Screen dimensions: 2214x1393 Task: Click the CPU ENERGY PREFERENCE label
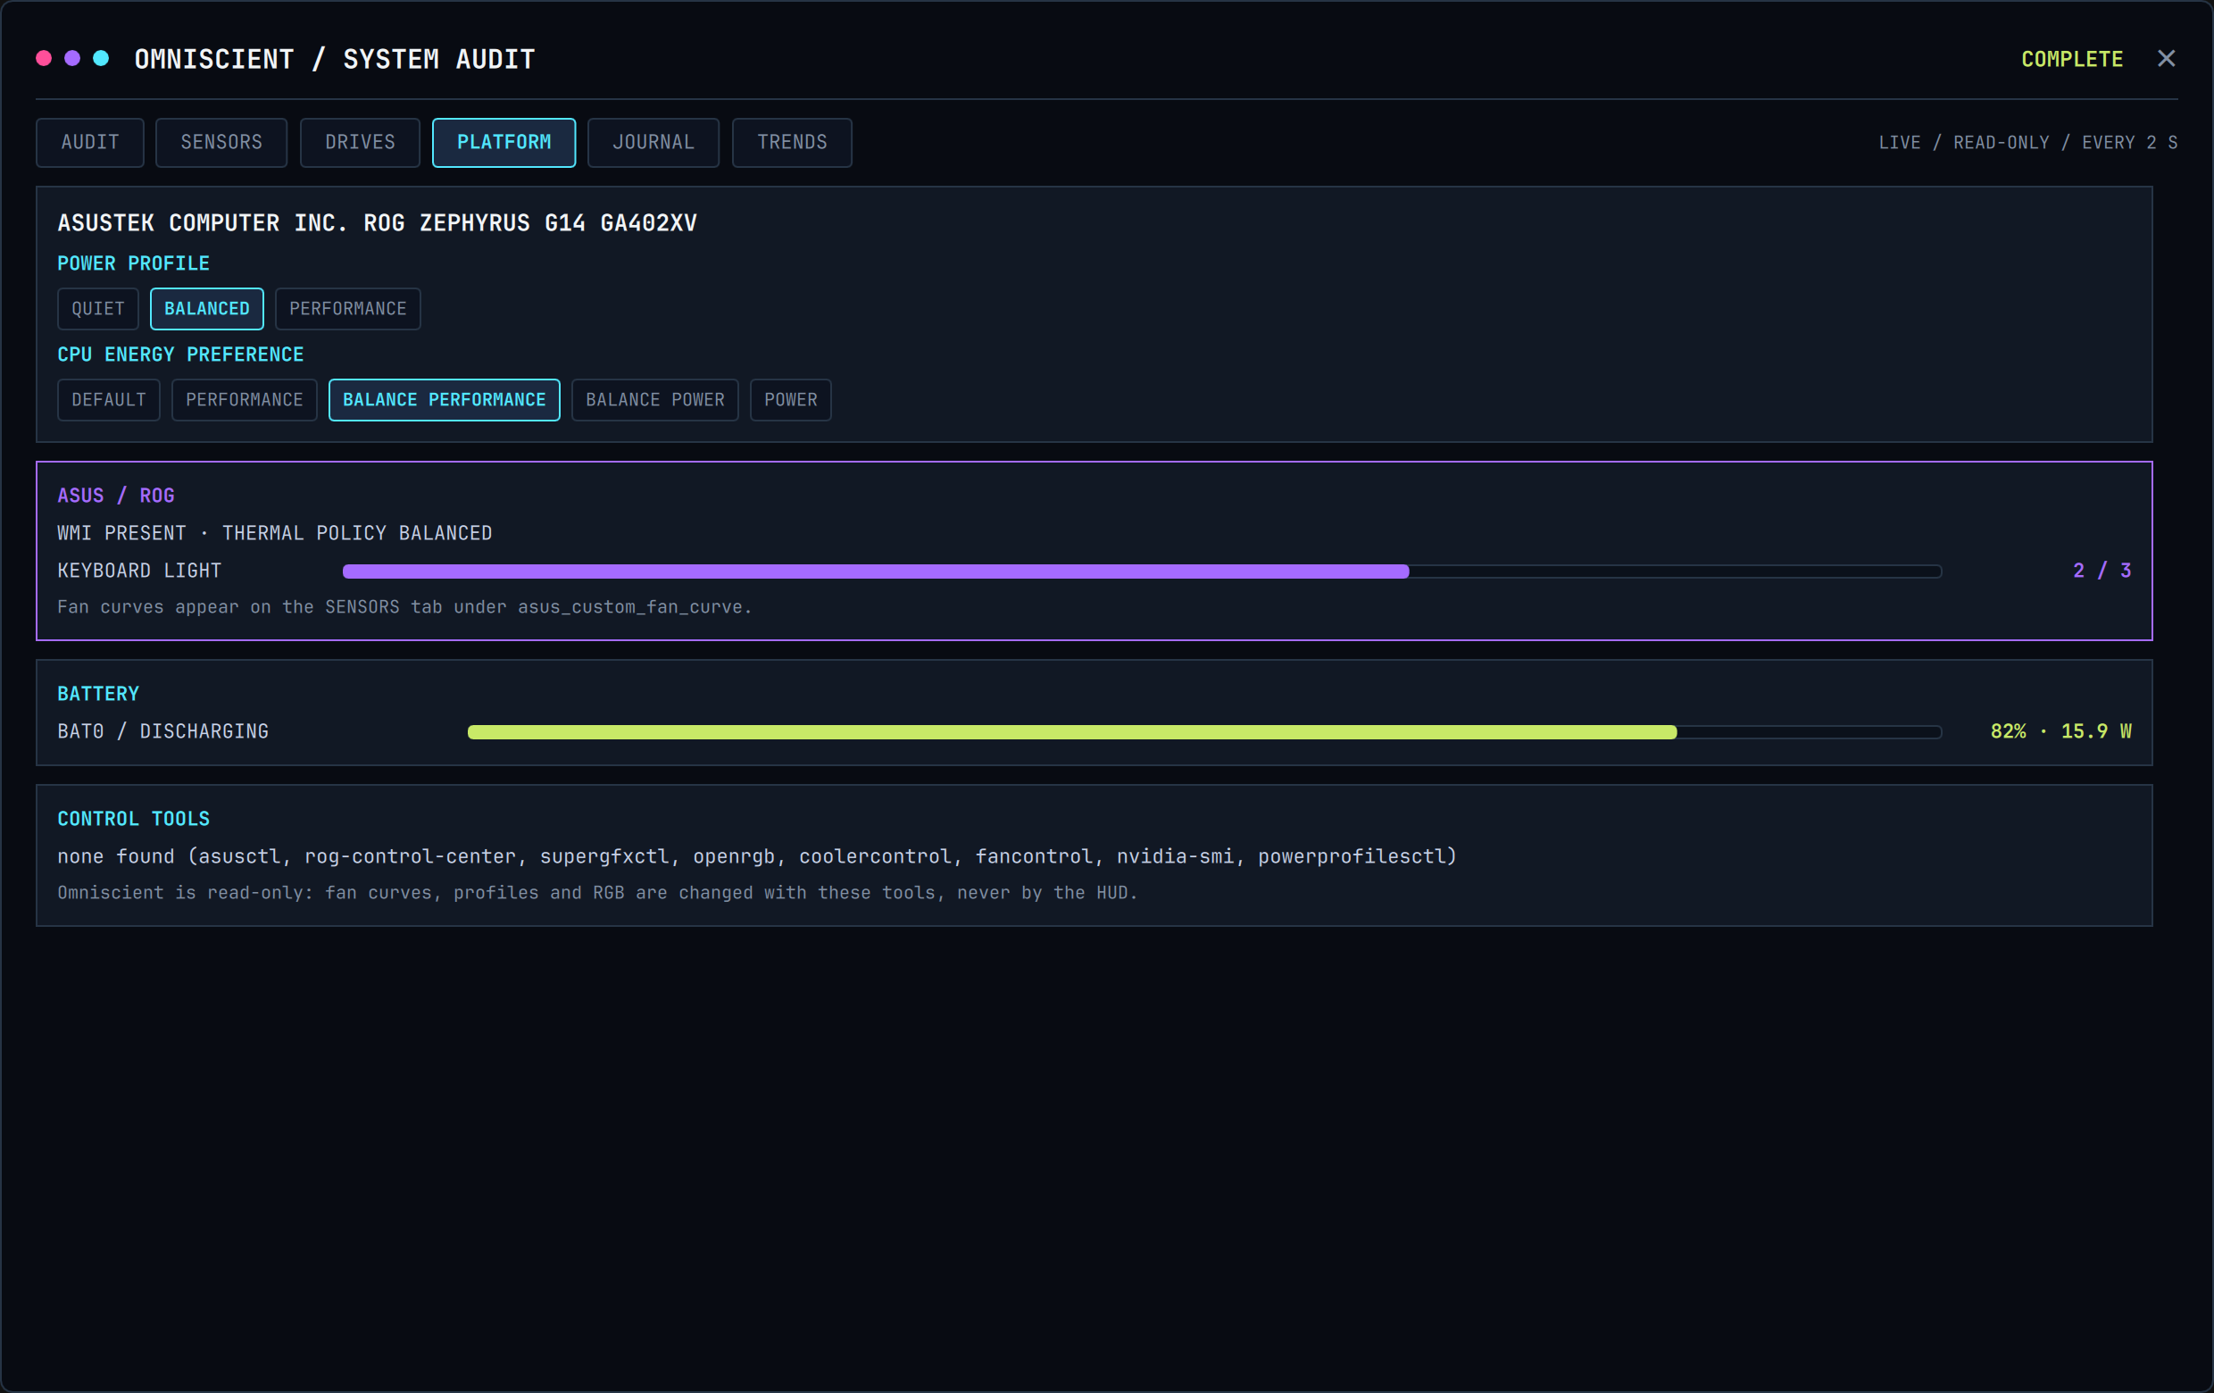(180, 355)
